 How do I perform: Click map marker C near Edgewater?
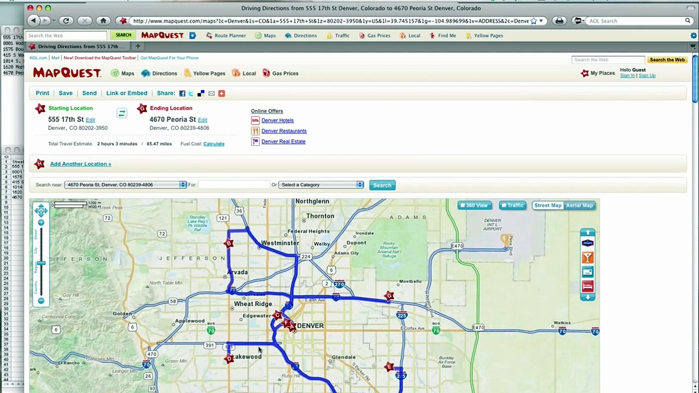(277, 315)
